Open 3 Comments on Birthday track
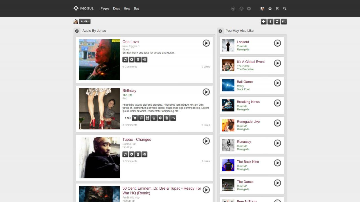The image size is (360, 202). click(130, 125)
